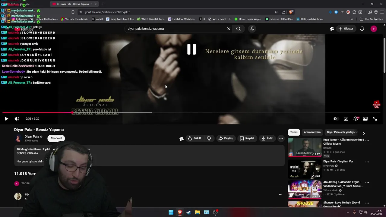
Task: Select the Tümü filter chip
Action: pyautogui.click(x=294, y=132)
